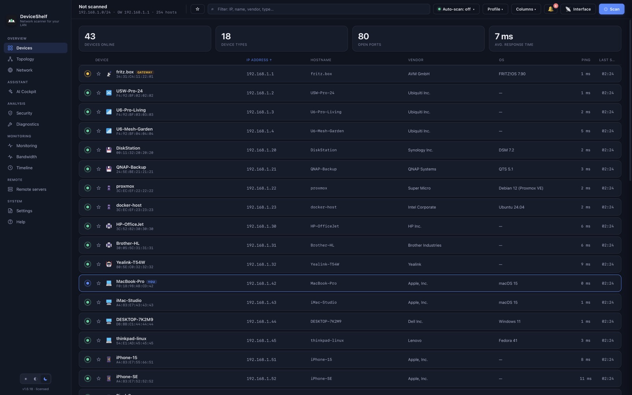Viewport: 632px width, 395px height.
Task: Click the Debian 12 (Proxmox VE) OS cell
Action: tap(521, 188)
